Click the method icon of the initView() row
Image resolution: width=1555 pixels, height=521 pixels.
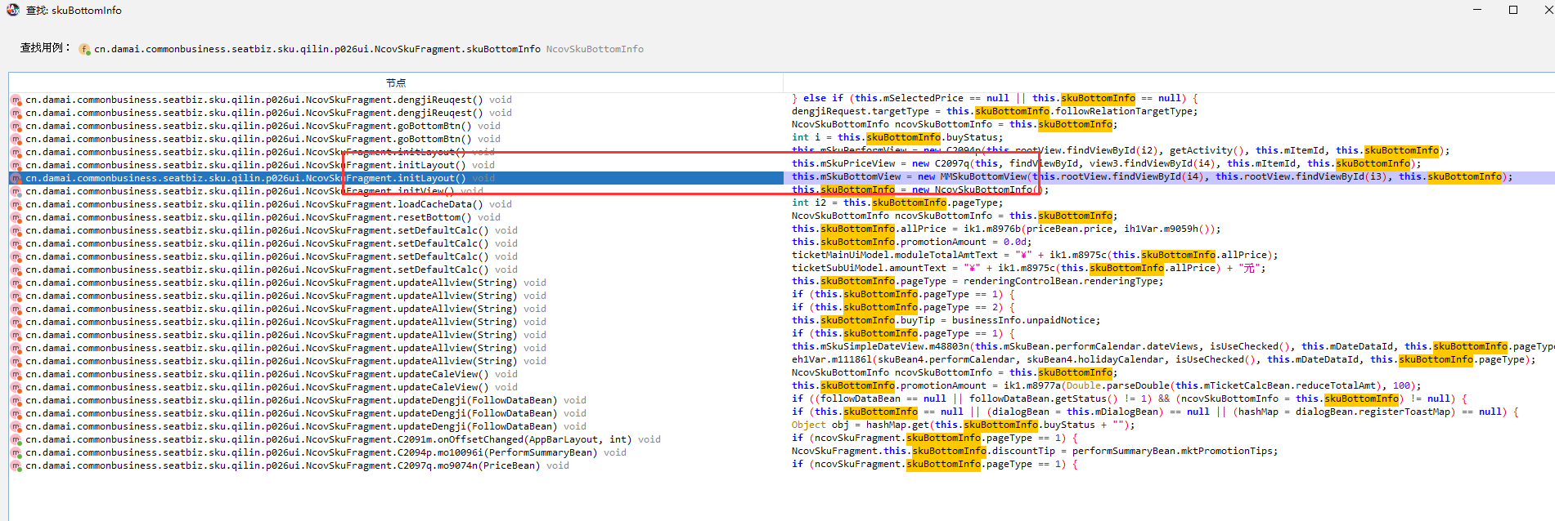pos(16,192)
